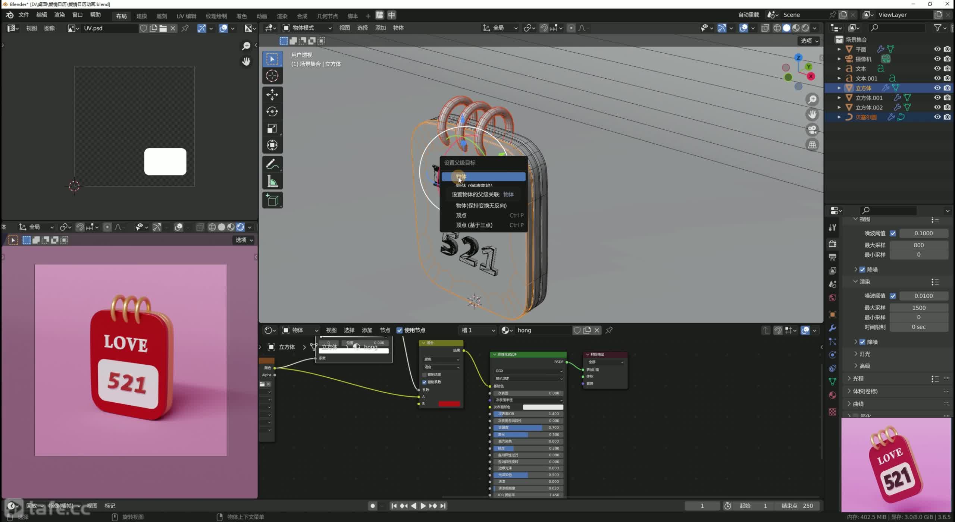Hide the 摄像机 object in viewport
The width and height of the screenshot is (955, 522).
937,59
